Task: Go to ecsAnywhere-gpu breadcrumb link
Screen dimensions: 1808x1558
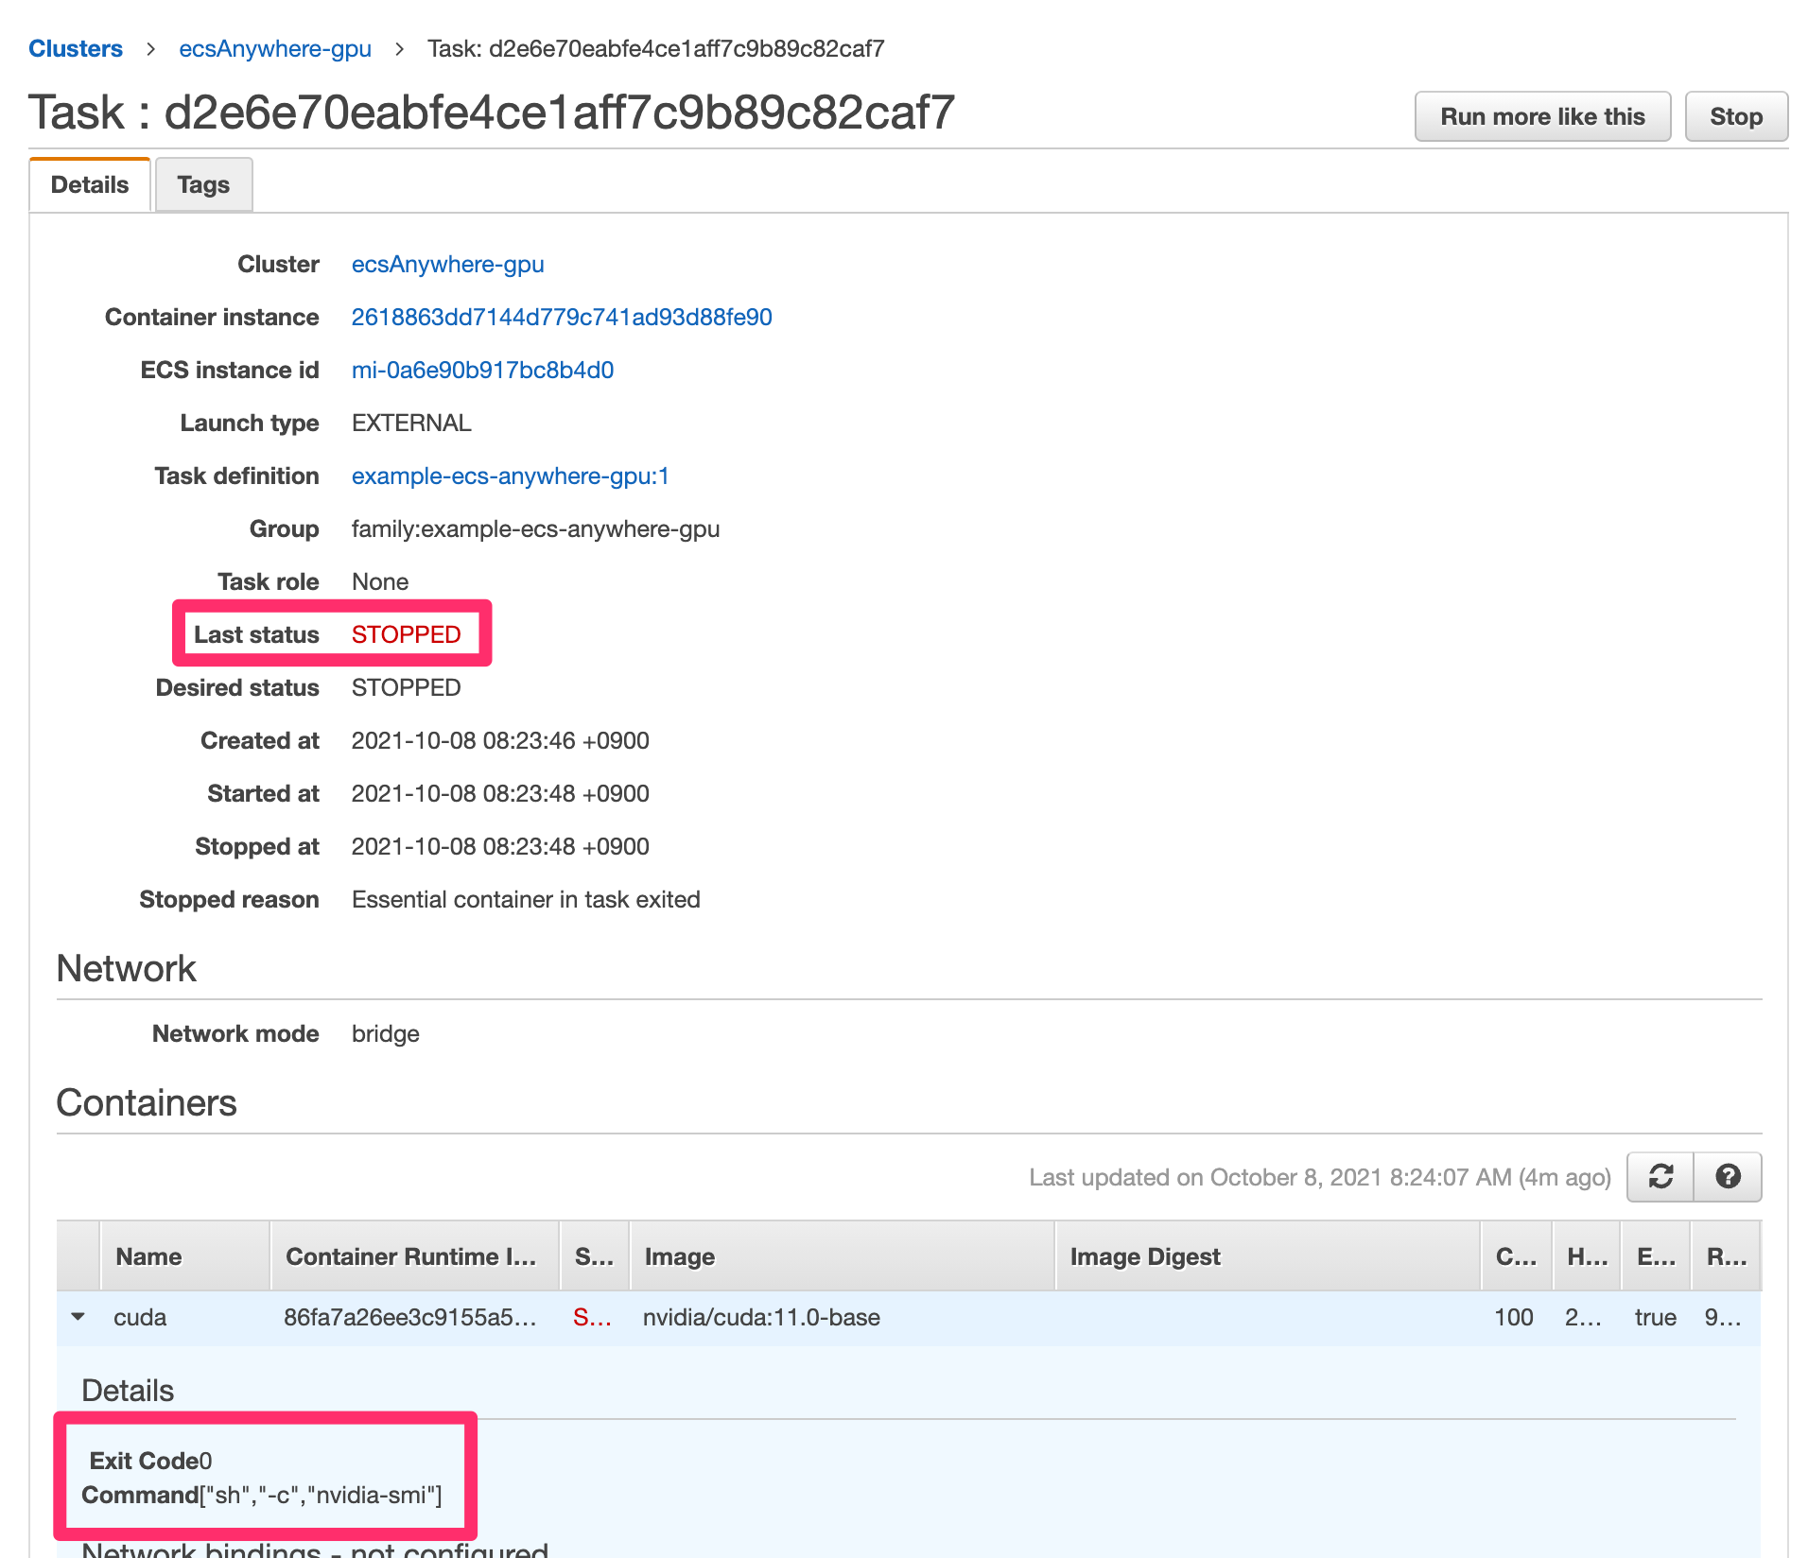Action: click(x=274, y=48)
